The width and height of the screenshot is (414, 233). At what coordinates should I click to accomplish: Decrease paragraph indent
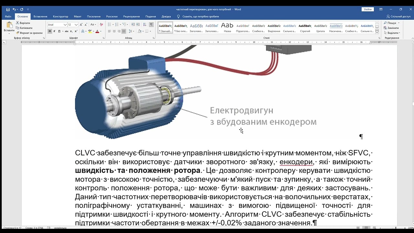(x=133, y=25)
